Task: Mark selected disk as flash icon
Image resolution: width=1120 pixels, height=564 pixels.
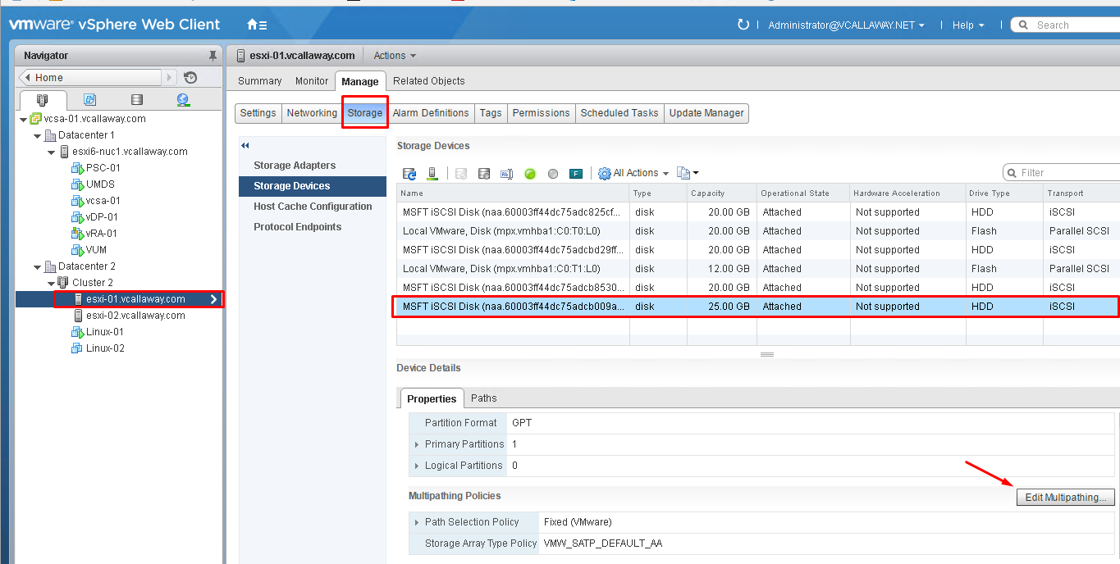Action: [576, 173]
